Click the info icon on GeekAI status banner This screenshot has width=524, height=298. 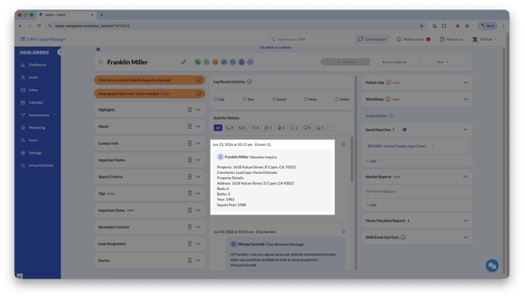[199, 80]
